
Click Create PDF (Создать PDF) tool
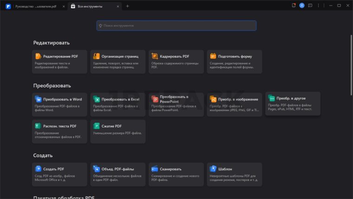pos(59,174)
